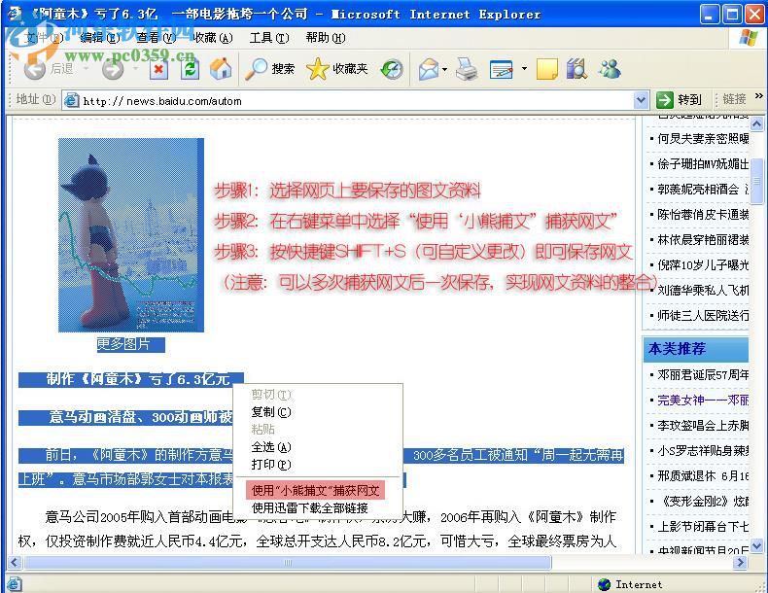
Task: Click the Internet zone globe icon
Action: tap(604, 584)
